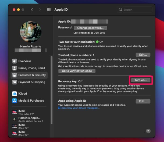Click the 'Apps using Apple ID' heading

[x=72, y=101]
